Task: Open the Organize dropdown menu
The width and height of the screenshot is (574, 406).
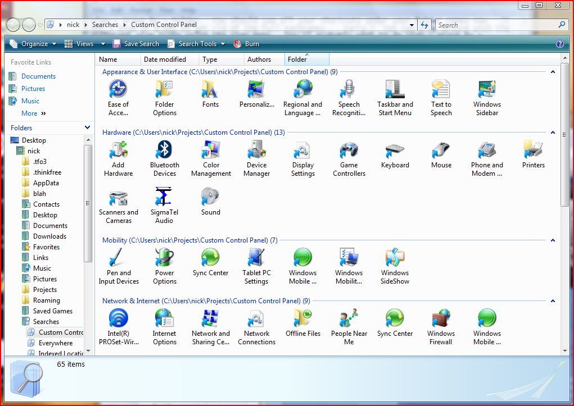Action: click(x=33, y=44)
